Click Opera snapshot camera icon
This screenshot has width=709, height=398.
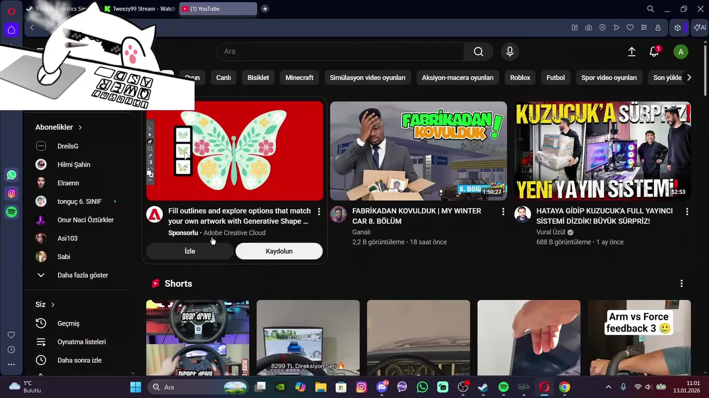pyautogui.click(x=588, y=28)
